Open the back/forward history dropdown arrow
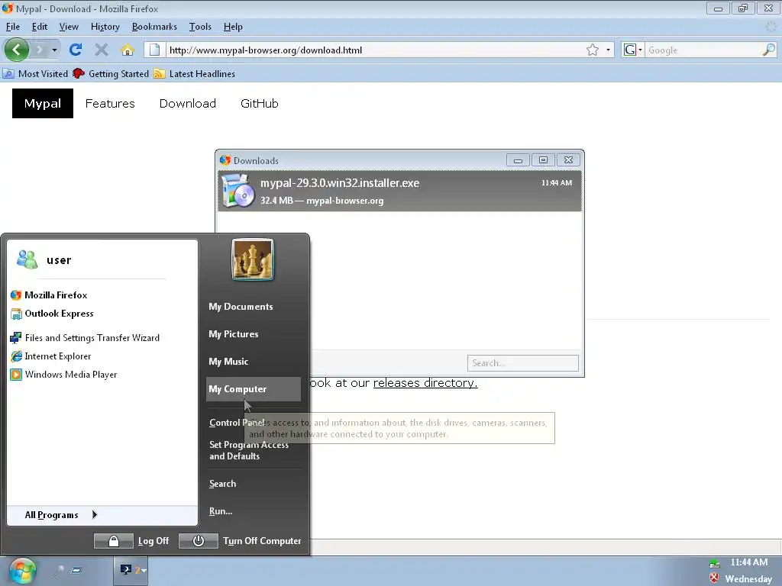 pyautogui.click(x=54, y=50)
